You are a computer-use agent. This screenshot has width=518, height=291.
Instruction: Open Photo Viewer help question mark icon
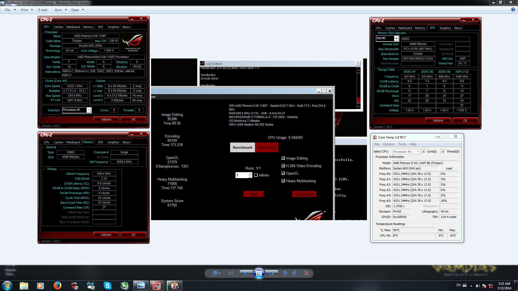tap(513, 10)
